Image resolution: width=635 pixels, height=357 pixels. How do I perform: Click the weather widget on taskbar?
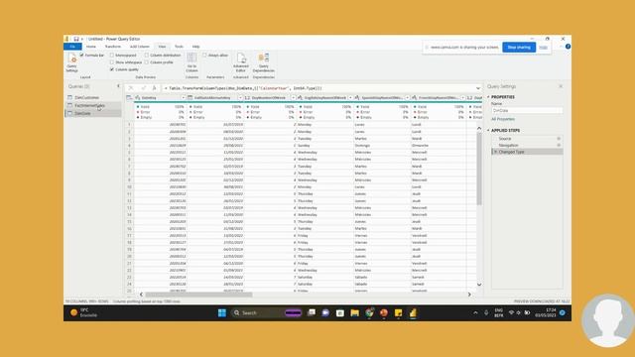pyautogui.click(x=84, y=312)
